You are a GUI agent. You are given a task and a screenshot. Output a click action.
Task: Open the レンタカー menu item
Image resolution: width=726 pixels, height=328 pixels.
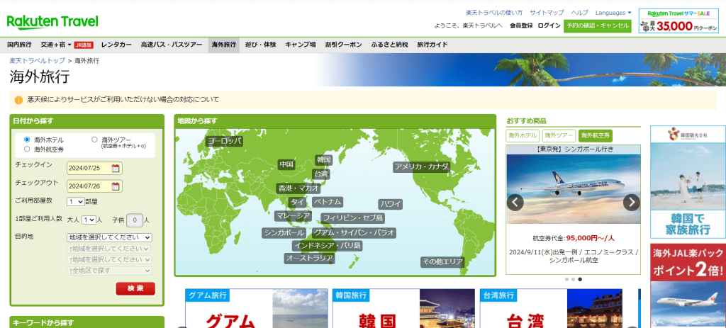pos(116,45)
